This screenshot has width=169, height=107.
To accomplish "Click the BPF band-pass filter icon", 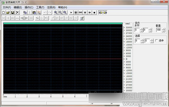I will (x=57, y=18).
